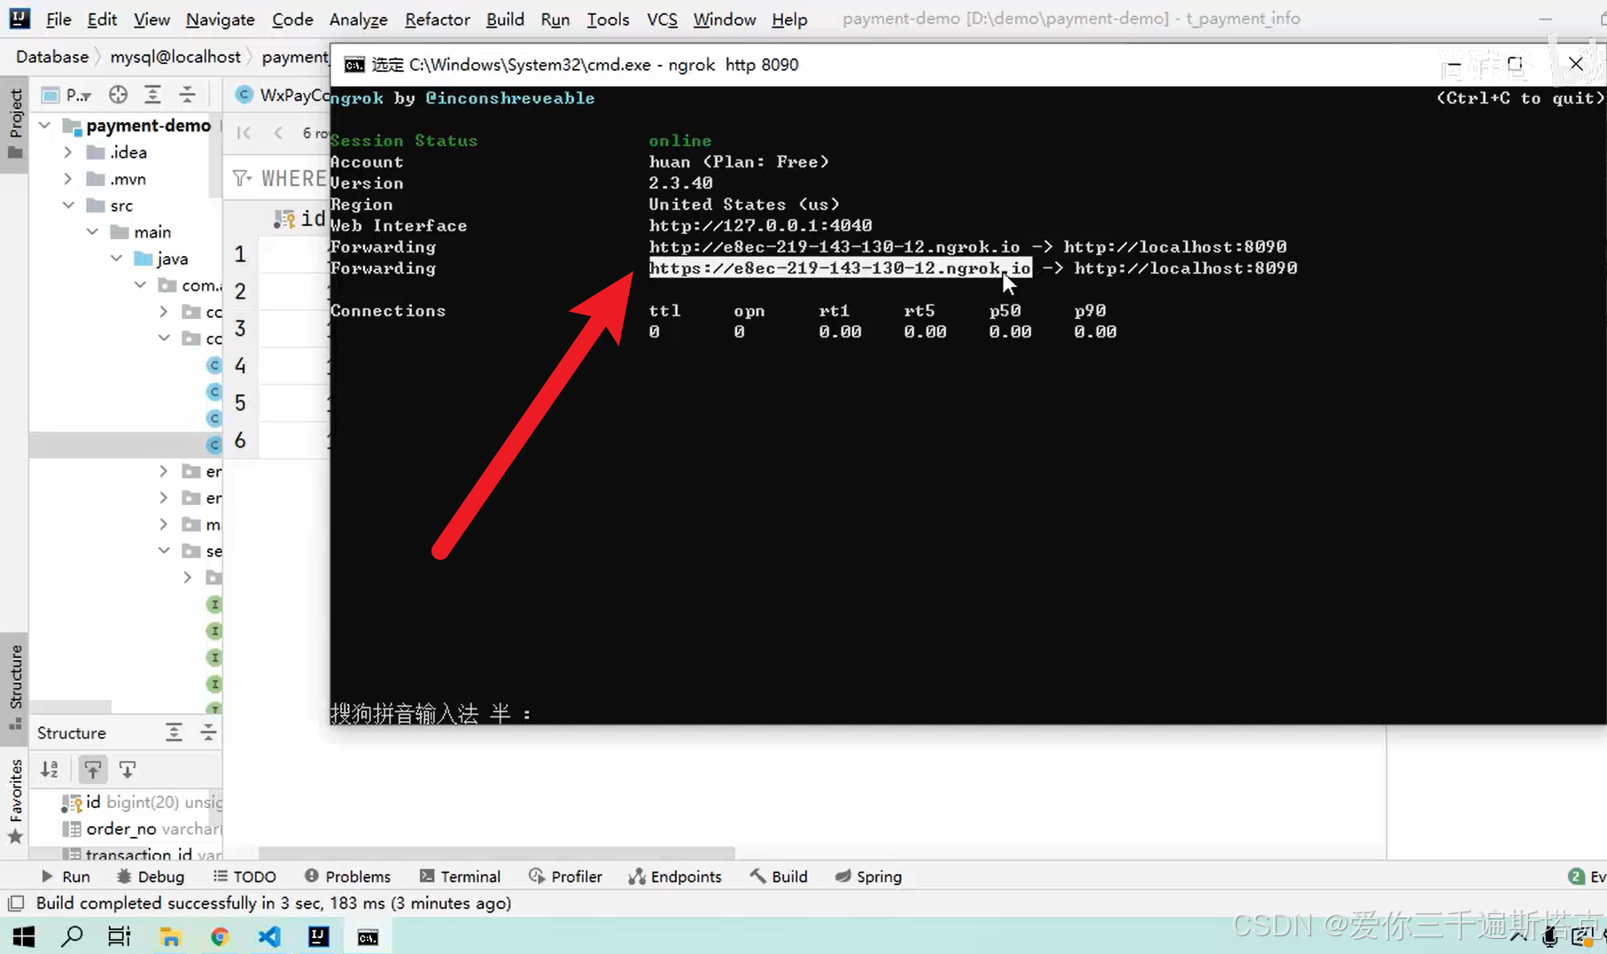Select table row number 6
The image size is (1607, 954).
tap(240, 440)
